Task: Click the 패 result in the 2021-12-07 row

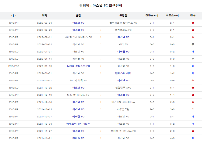Action: click(x=193, y=117)
